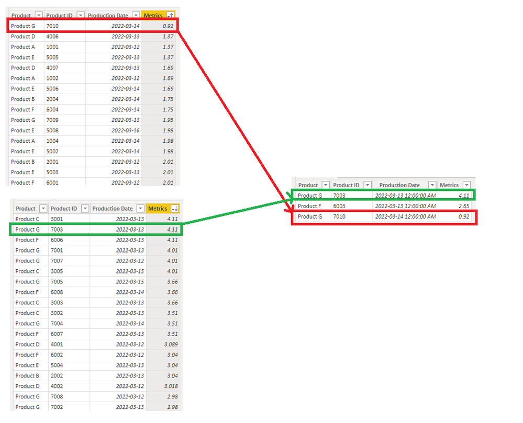Open Production Date filter dropdown in right table
Screen dimensions: 523x423
tap(432, 185)
